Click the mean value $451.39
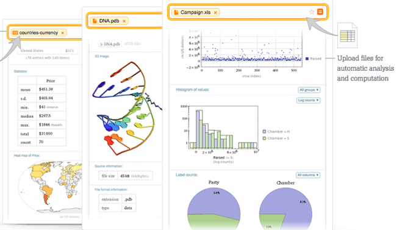402x230 pixels. (46, 89)
